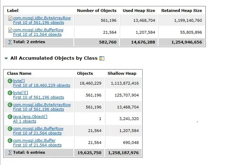Open the All 1 objects link
This screenshot has height=165, width=243.
(25, 121)
